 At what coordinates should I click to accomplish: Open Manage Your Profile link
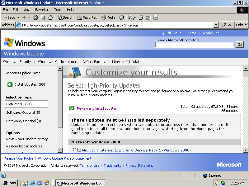point(18,158)
